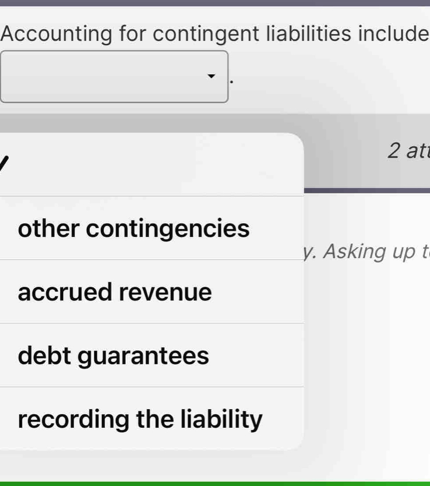The image size is (430, 486).
Task: Click the purple bar at the top edge
Action: [215, 3]
